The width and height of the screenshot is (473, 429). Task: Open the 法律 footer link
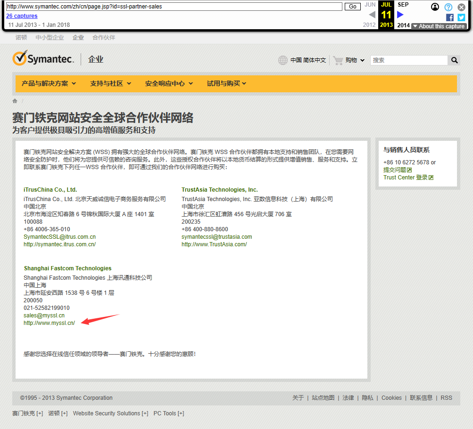(x=348, y=397)
